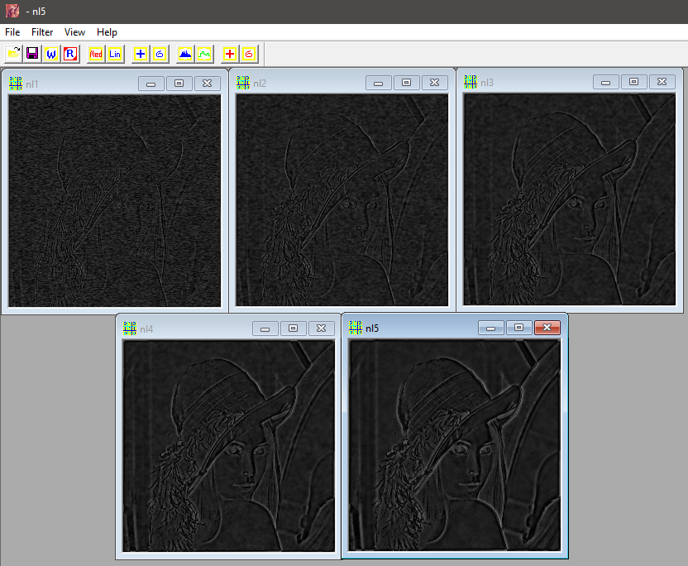This screenshot has width=688, height=566.
Task: Click the application icon in title bar
Action: 12,11
